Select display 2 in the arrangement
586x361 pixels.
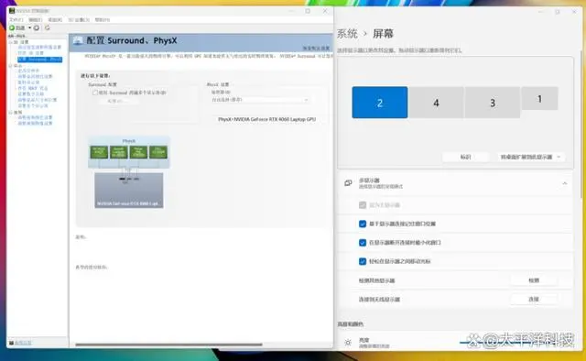[x=380, y=103]
